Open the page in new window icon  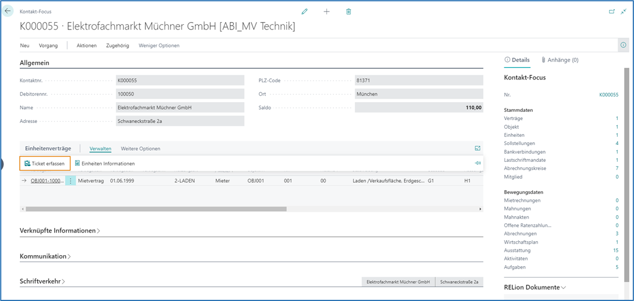pos(611,11)
